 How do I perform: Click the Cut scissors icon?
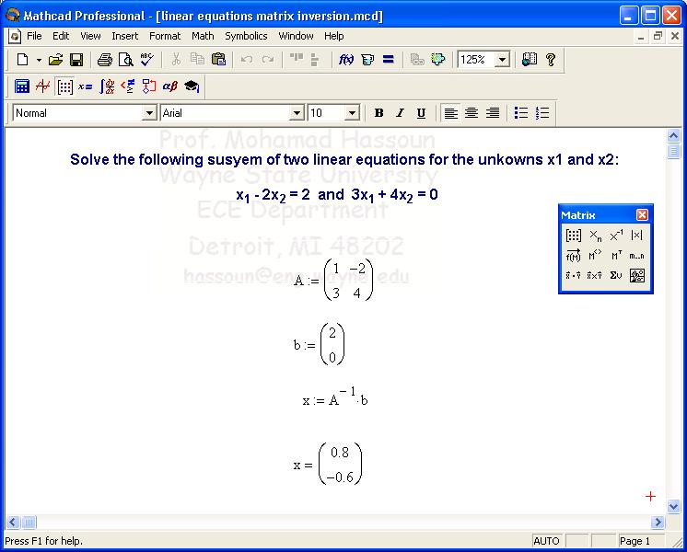[x=176, y=59]
